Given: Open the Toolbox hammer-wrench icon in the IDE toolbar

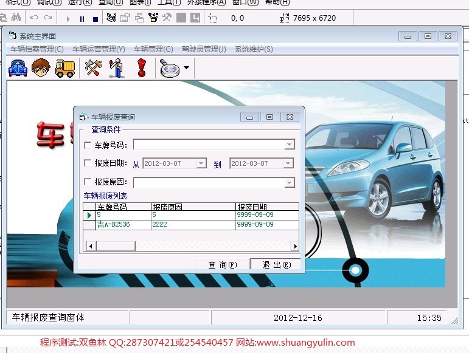Looking at the screenshot, I should (167, 18).
